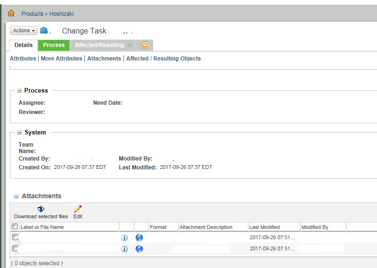Click the Home icon in the breadcrumb
The image size is (377, 268).
click(10, 13)
